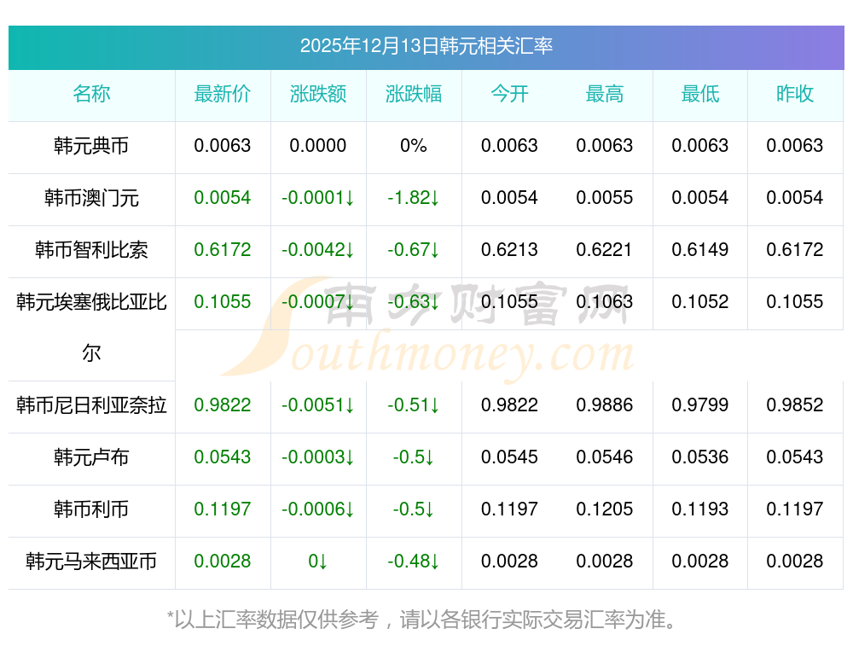853x646 pixels.
Task: Click the 最高 column header
Action: pyautogui.click(x=605, y=94)
